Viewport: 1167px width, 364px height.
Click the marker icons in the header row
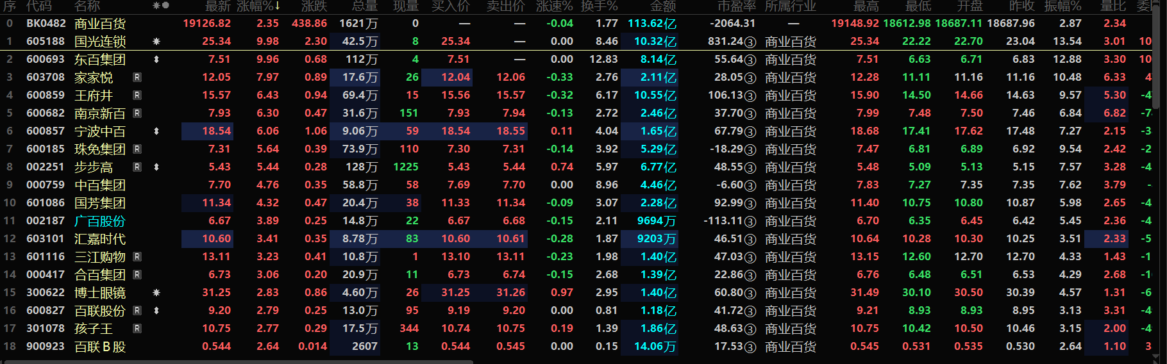tap(161, 6)
